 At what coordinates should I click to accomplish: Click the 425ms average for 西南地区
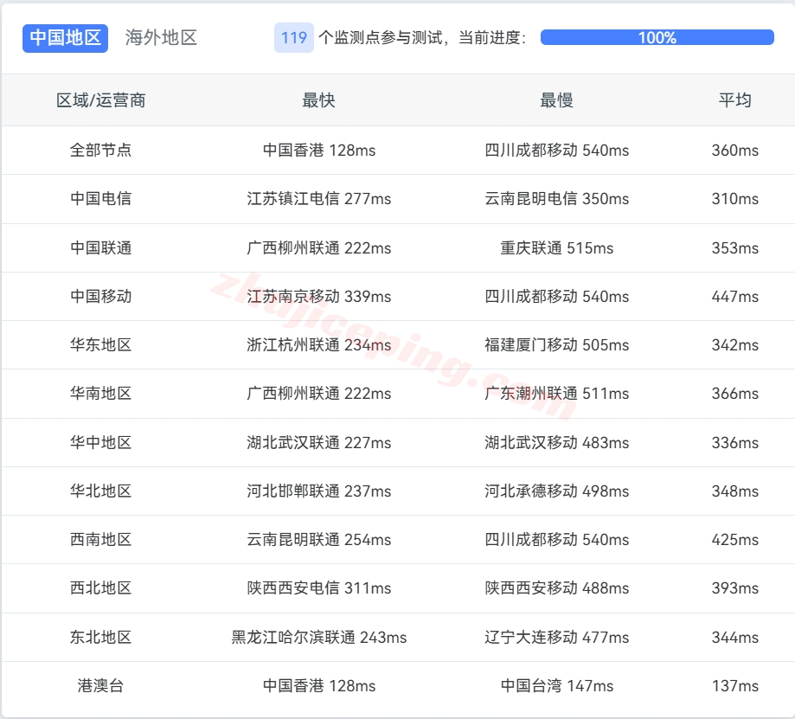(734, 540)
